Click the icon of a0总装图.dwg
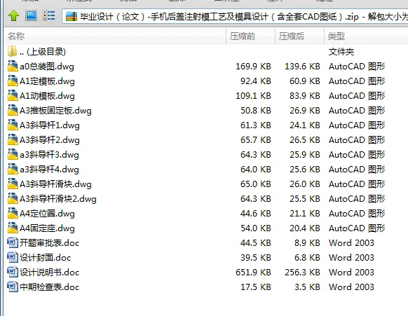Screen dimensions: 408x316 point(13,66)
